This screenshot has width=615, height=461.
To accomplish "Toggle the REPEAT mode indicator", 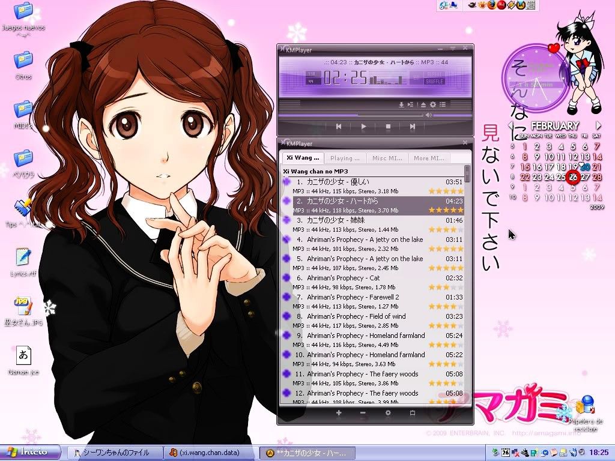I will click(x=434, y=74).
